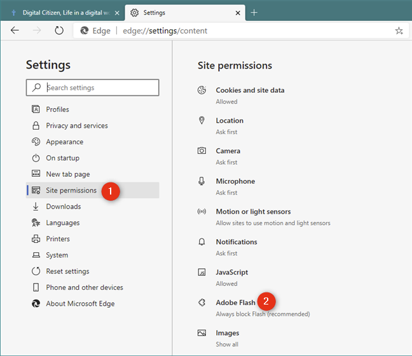This screenshot has width=412, height=356.
Task: Open About Microsoft Edge
Action: click(80, 304)
